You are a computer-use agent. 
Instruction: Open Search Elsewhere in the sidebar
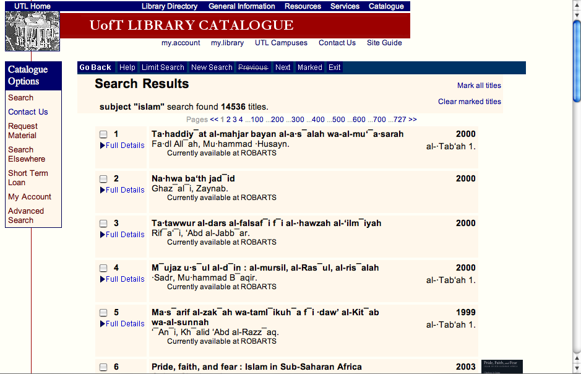(x=27, y=154)
